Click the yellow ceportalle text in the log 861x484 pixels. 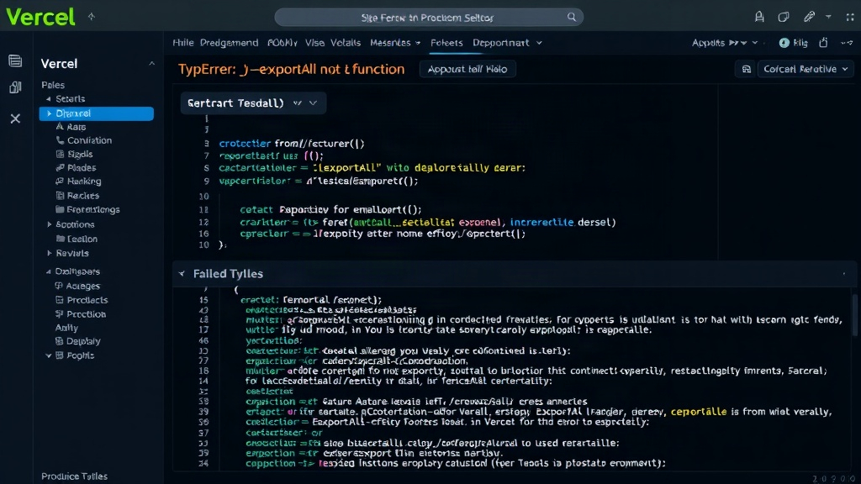(x=699, y=412)
